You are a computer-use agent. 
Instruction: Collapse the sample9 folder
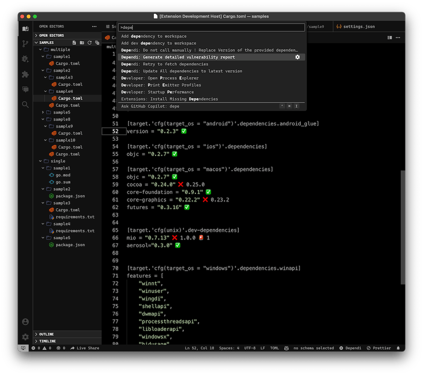click(67, 126)
